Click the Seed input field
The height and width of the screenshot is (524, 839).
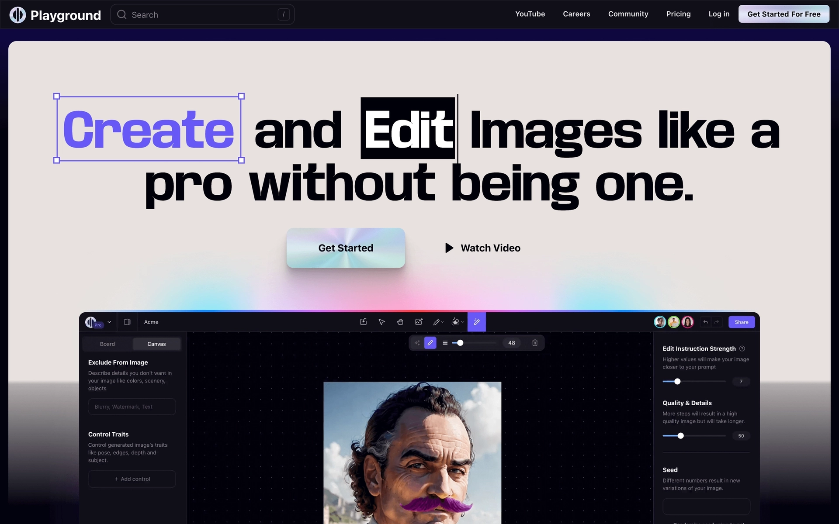(706, 507)
